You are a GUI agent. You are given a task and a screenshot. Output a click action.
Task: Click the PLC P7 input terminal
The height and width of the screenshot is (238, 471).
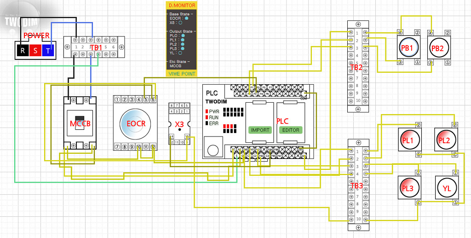coord(270,87)
